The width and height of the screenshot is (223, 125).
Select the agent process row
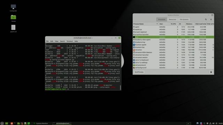coord(173,27)
